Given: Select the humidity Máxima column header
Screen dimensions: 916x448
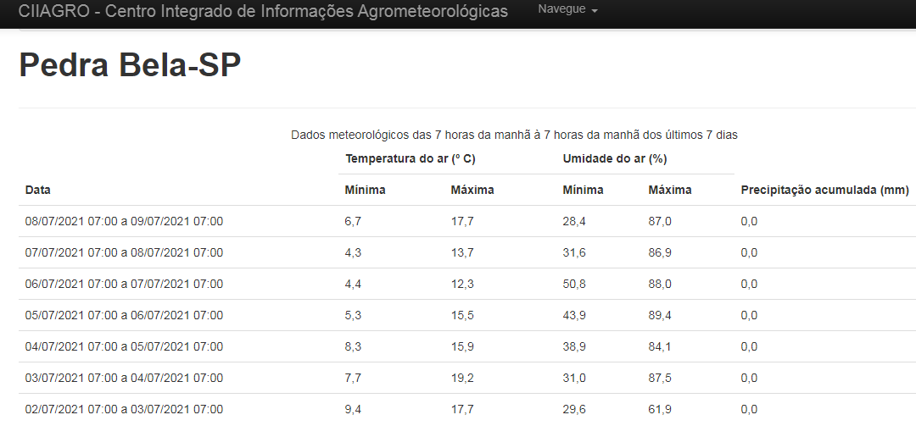Looking at the screenshot, I should [x=669, y=191].
